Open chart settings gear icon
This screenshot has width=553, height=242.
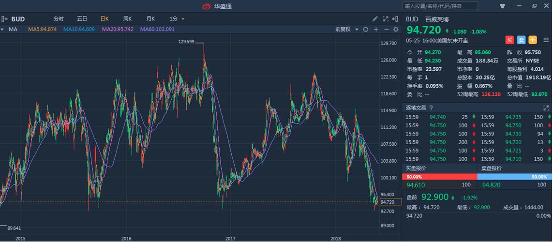(x=396, y=29)
